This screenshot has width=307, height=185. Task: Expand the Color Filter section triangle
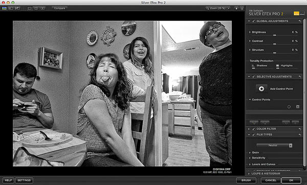coord(249,129)
